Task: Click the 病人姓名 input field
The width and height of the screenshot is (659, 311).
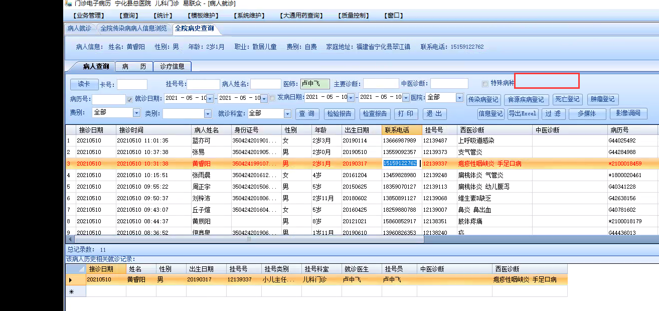Action: pos(265,84)
